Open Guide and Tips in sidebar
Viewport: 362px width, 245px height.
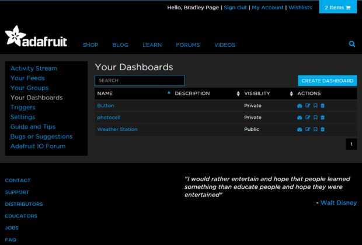pyautogui.click(x=33, y=127)
